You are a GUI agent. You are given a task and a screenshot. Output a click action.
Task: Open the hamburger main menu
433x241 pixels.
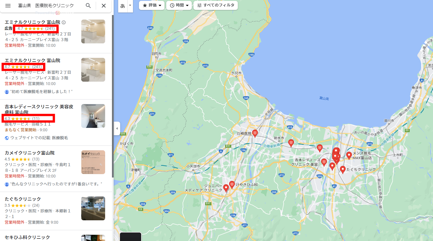point(8,6)
